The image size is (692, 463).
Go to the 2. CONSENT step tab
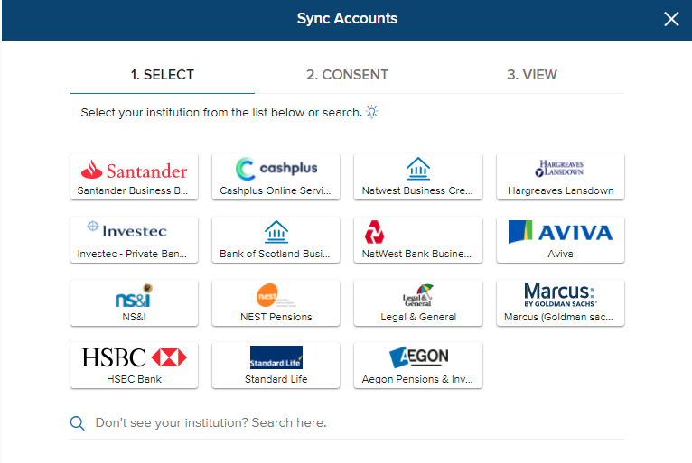(347, 75)
